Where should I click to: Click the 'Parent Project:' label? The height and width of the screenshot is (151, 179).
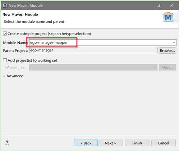15,51
